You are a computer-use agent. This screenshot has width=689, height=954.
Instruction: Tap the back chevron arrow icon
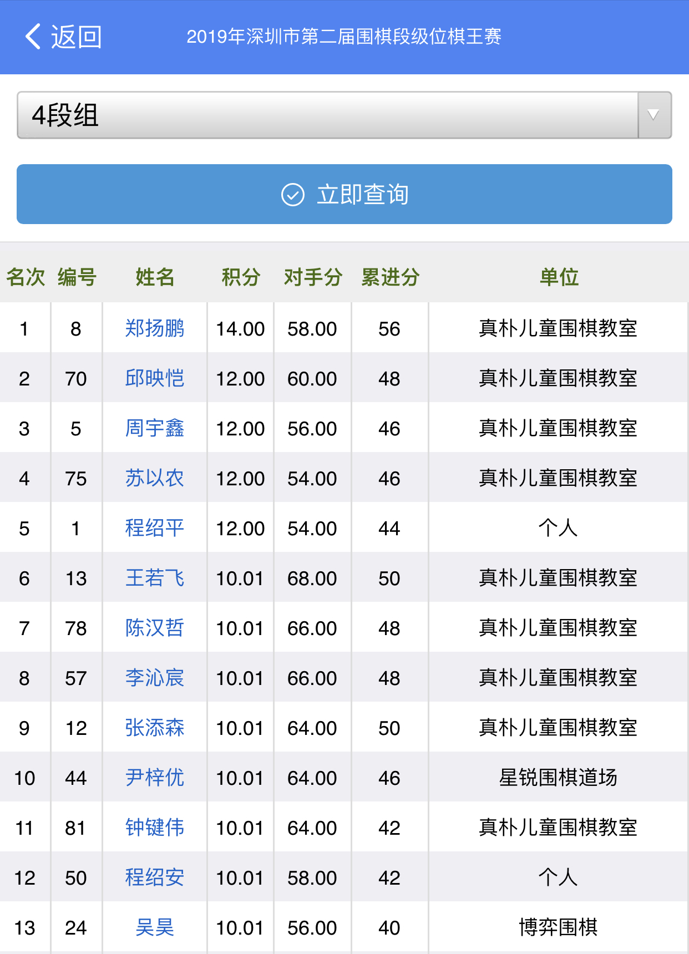pyautogui.click(x=33, y=37)
